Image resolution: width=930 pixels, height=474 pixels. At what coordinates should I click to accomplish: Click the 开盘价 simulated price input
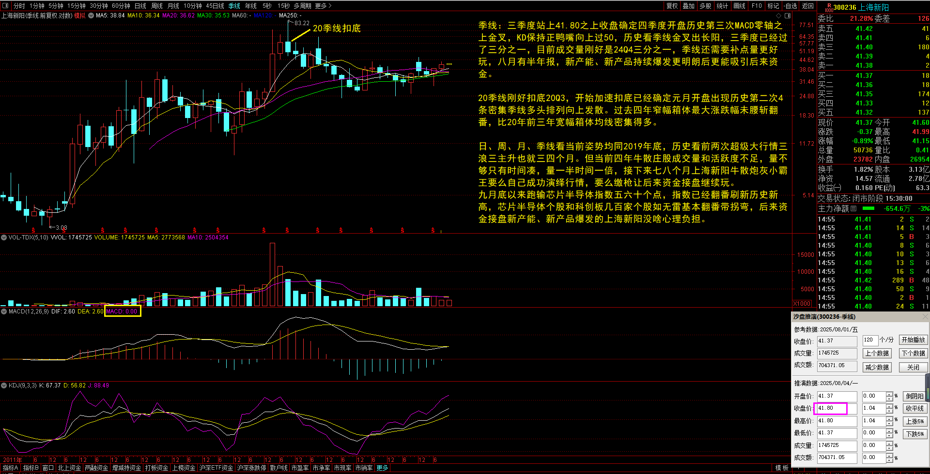coord(837,396)
